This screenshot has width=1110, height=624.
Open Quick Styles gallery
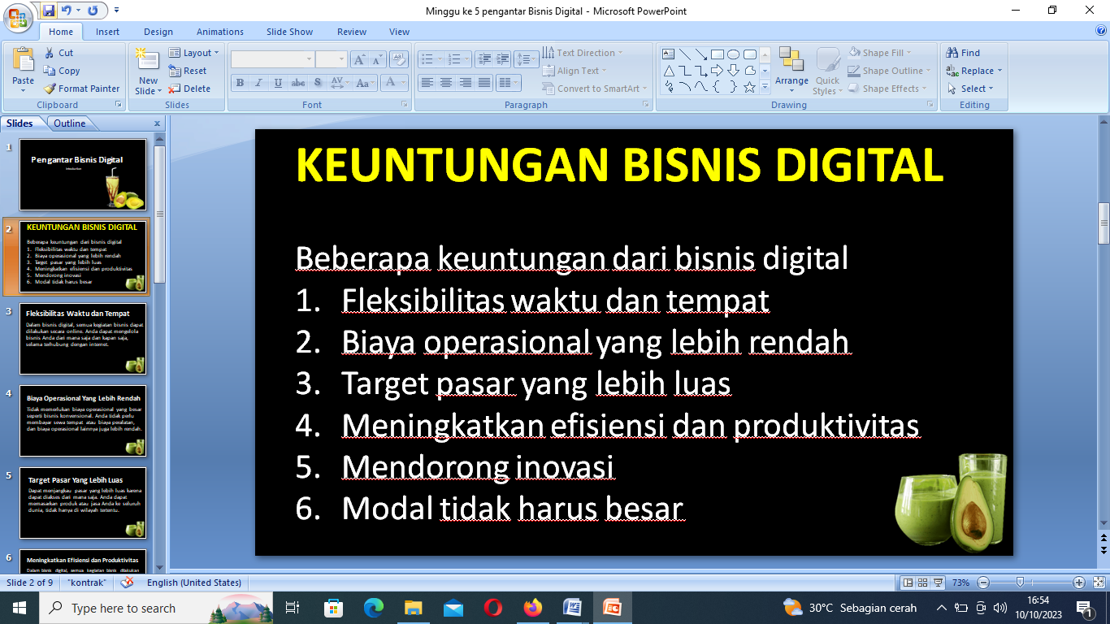click(x=827, y=71)
